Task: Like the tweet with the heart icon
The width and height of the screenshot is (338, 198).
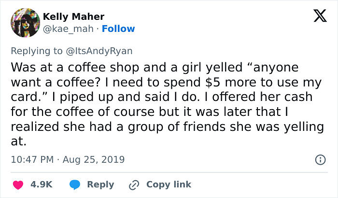Action: point(20,184)
